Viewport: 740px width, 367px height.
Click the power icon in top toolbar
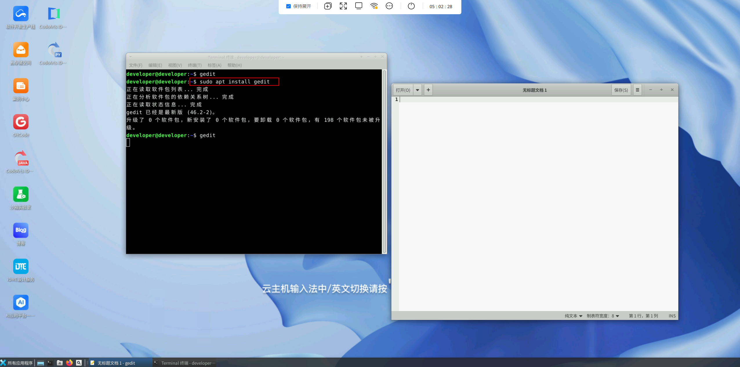point(411,6)
